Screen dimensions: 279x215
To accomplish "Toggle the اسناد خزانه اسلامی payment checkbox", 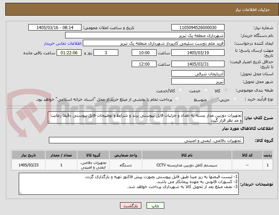I will [177, 99].
